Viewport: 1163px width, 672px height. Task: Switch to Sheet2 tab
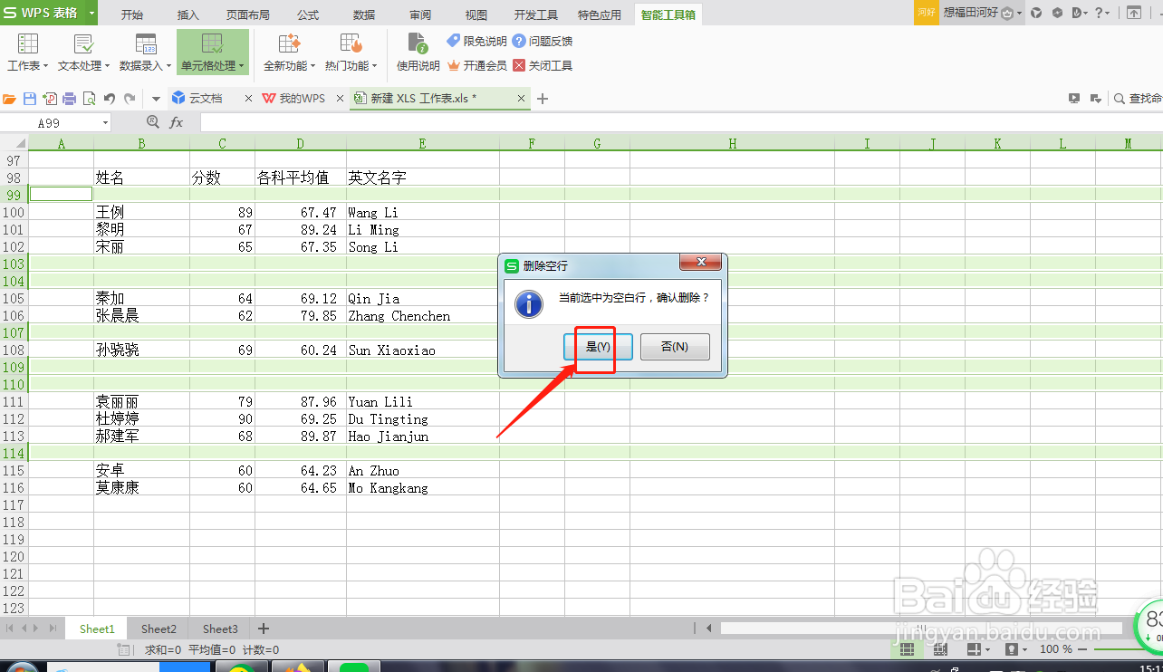pyautogui.click(x=159, y=629)
